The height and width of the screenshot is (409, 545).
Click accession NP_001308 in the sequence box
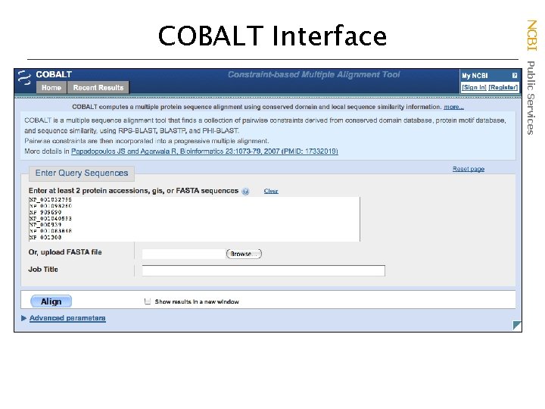pos(45,237)
